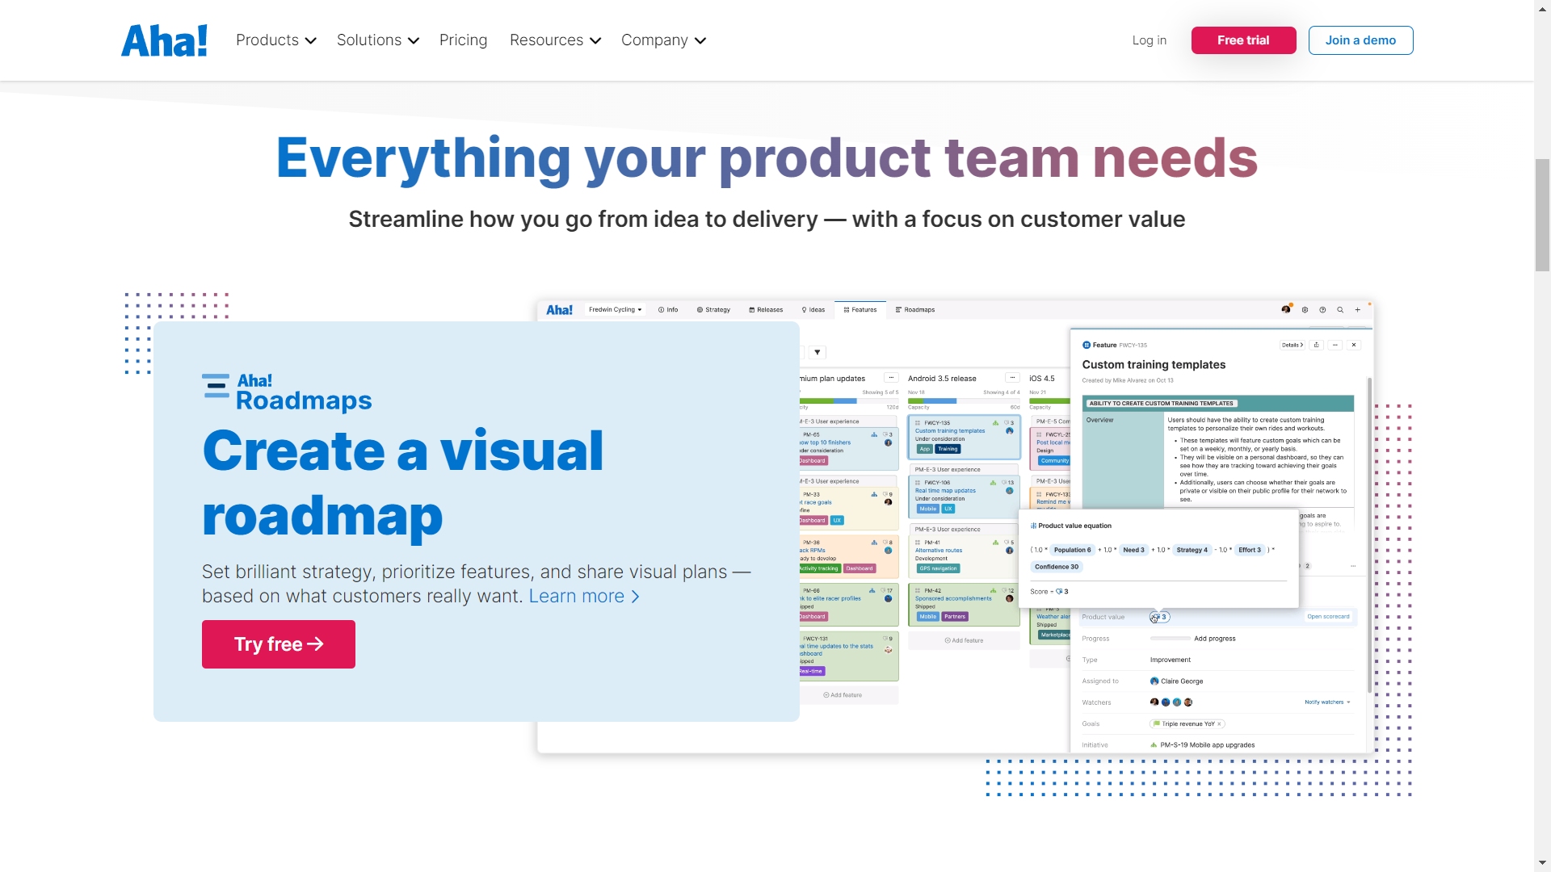Open the Fredwin Cycling workspace dropdown
Screen dimensions: 1551x872
tap(615, 309)
